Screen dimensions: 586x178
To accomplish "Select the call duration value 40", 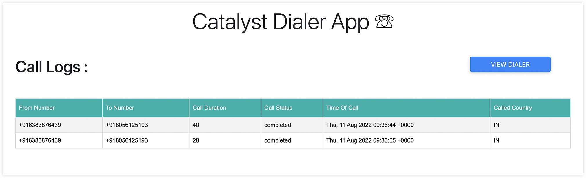I will 196,125.
